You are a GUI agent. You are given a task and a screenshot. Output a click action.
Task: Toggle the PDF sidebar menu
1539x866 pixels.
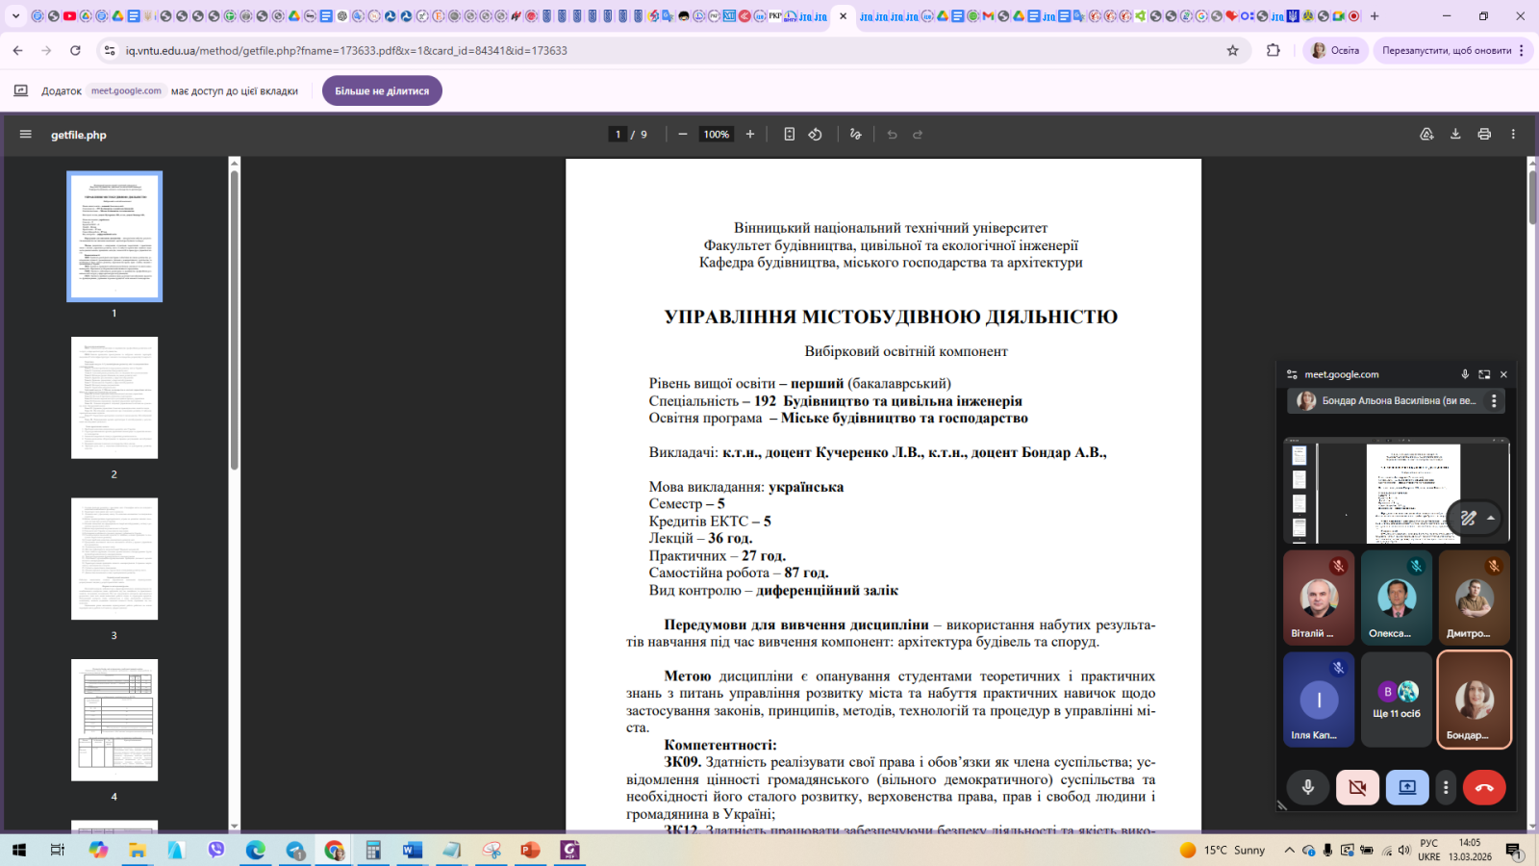click(x=26, y=135)
